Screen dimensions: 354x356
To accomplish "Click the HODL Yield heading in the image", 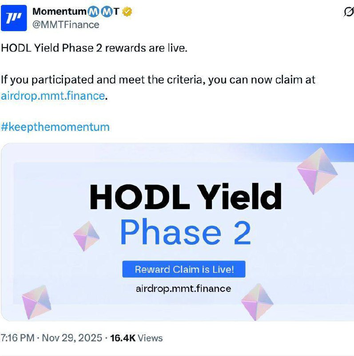I will click(x=186, y=197).
